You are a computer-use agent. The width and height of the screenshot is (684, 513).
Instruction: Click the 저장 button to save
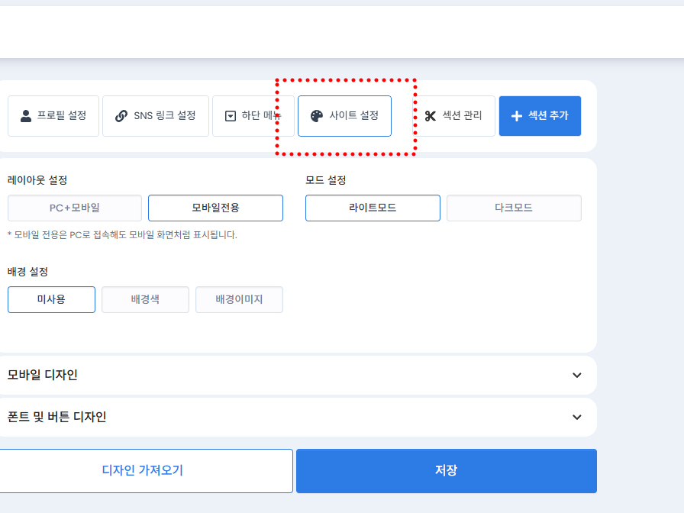coord(445,470)
